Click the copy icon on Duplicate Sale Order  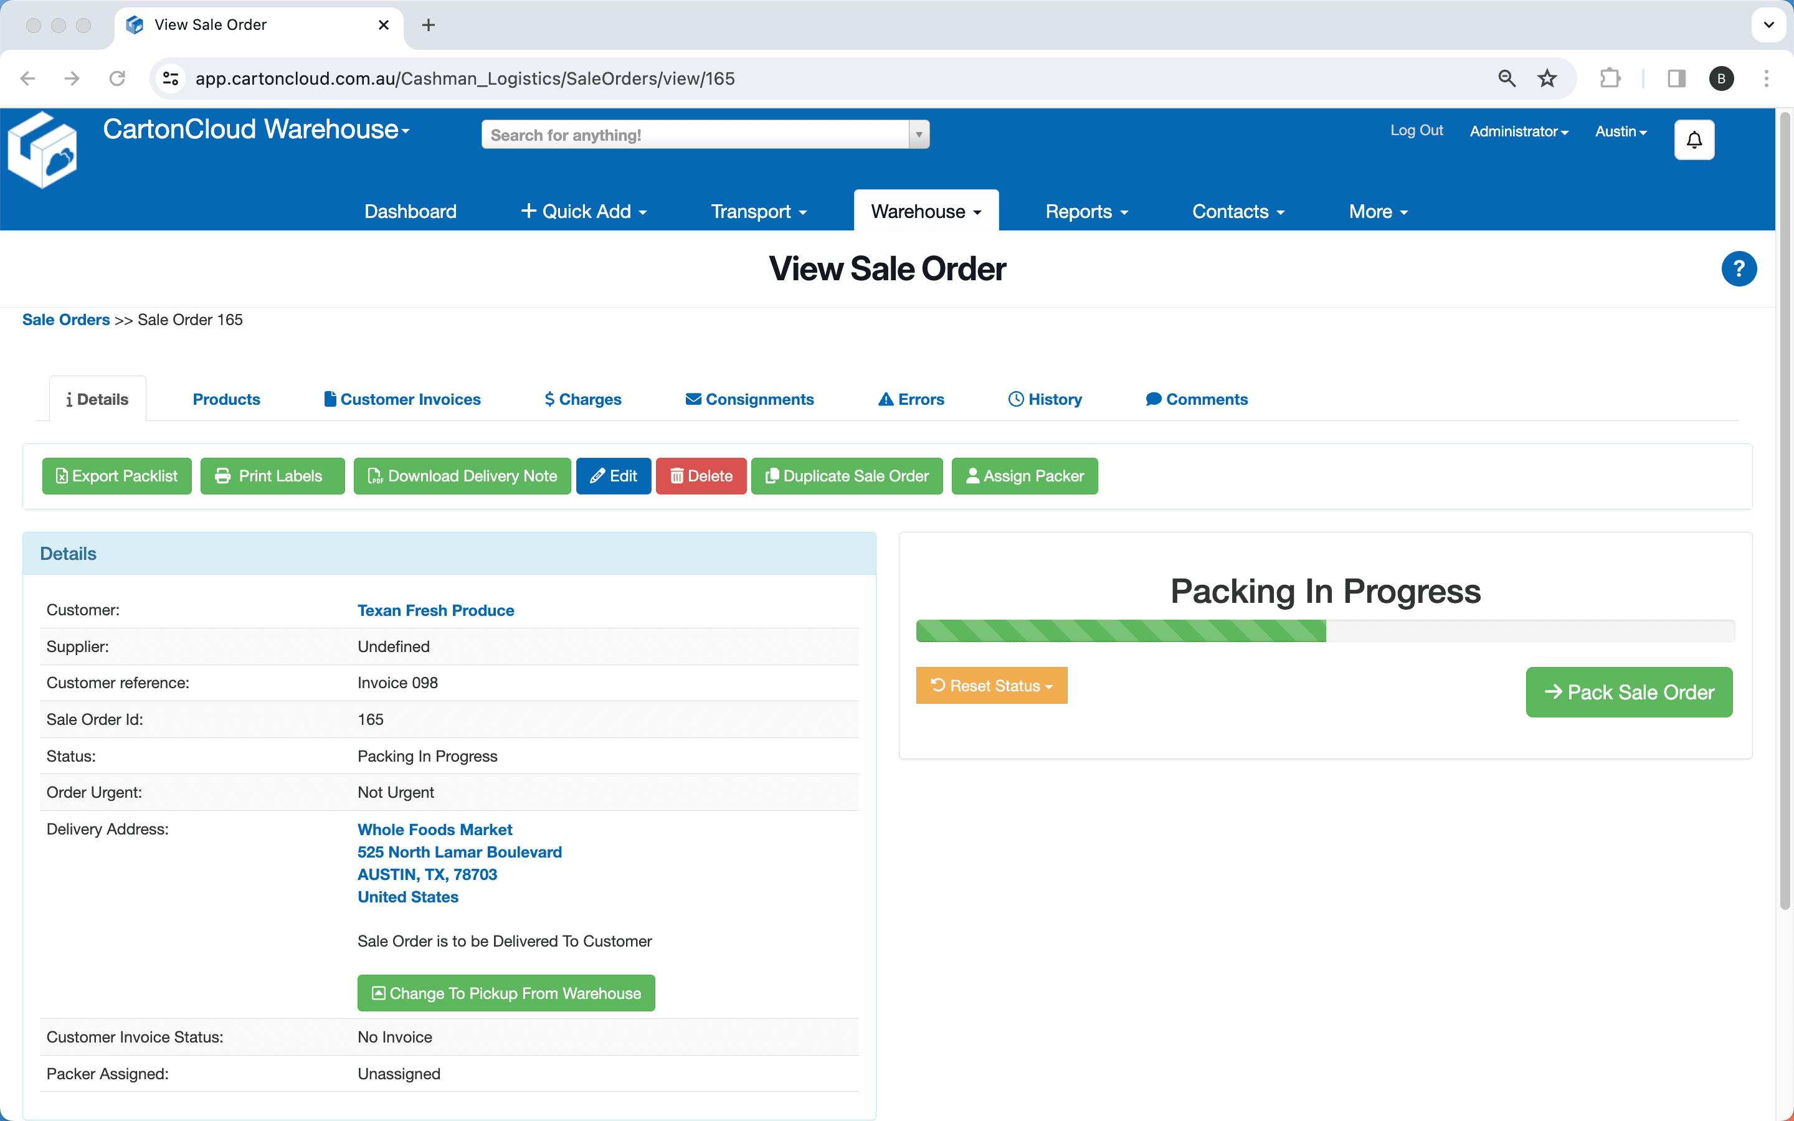[x=772, y=476]
